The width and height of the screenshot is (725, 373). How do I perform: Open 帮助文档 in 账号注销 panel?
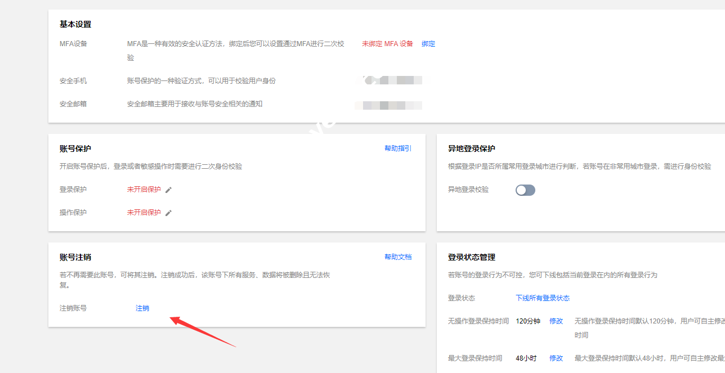coord(398,257)
